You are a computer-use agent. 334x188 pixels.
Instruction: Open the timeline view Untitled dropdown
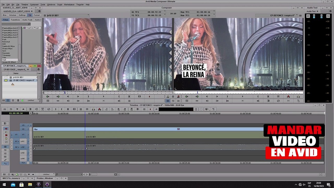(47, 174)
